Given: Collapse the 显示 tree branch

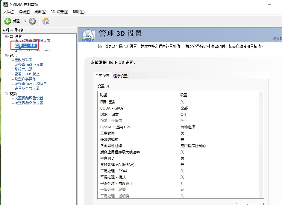Looking at the screenshot, I should click(x=6, y=55).
